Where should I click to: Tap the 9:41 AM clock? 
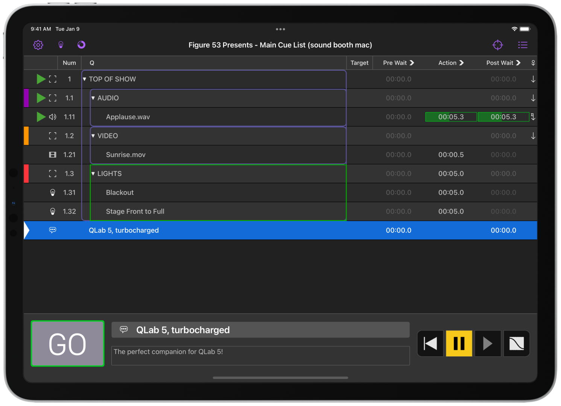[41, 29]
